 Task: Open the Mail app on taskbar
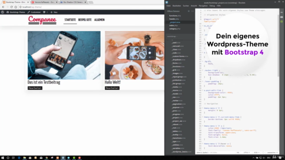pyautogui.click(x=41, y=158)
